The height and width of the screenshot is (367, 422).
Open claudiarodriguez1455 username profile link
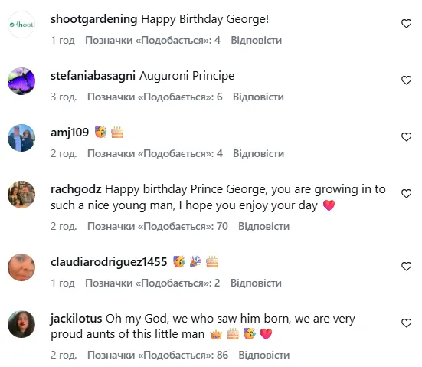pos(109,262)
